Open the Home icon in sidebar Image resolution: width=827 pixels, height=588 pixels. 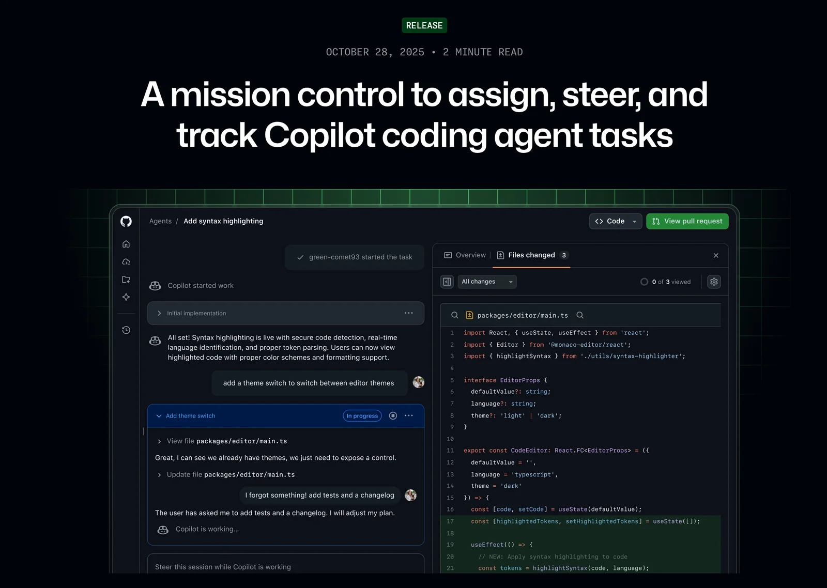tap(126, 244)
